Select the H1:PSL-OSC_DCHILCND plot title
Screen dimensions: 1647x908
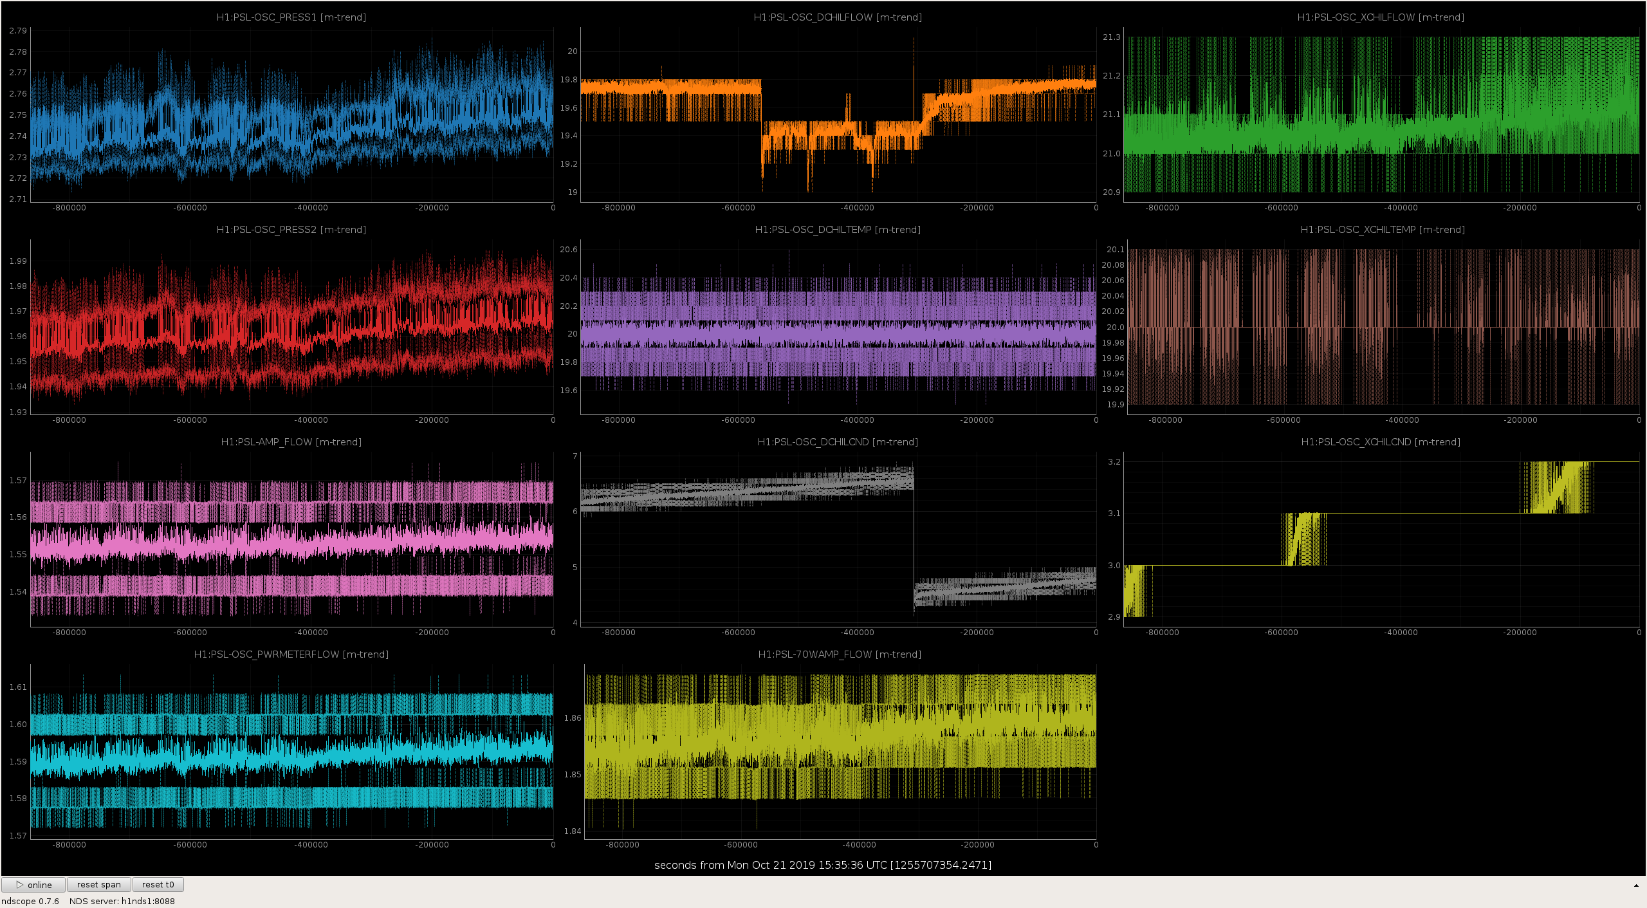838,442
